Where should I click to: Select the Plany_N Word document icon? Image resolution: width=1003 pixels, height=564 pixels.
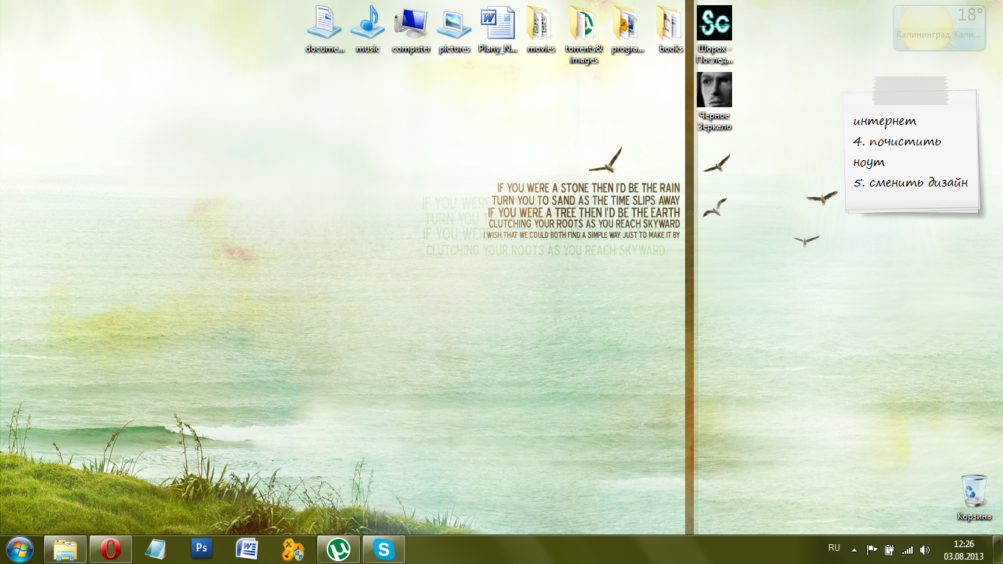coord(498,28)
